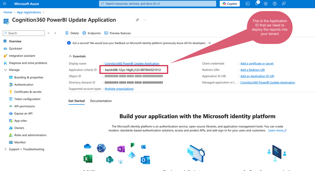This screenshot has height=171, width=315.
Task: Switch to the Get Started tab
Action: click(x=77, y=101)
